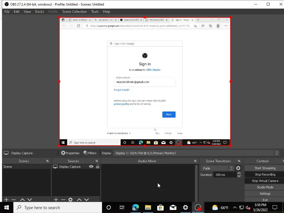The width and height of the screenshot is (284, 213).
Task: Click the Cortana circle icon on taskbar
Action: [109, 207]
